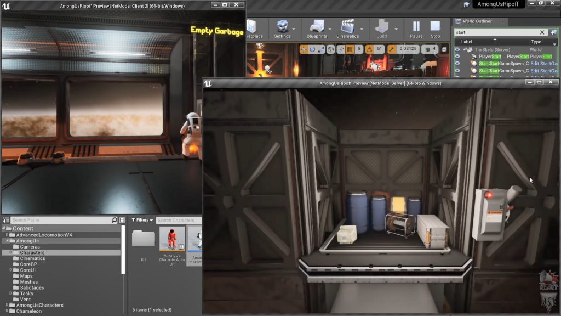Open rotation snap angle 5° dropdown

[x=379, y=49]
